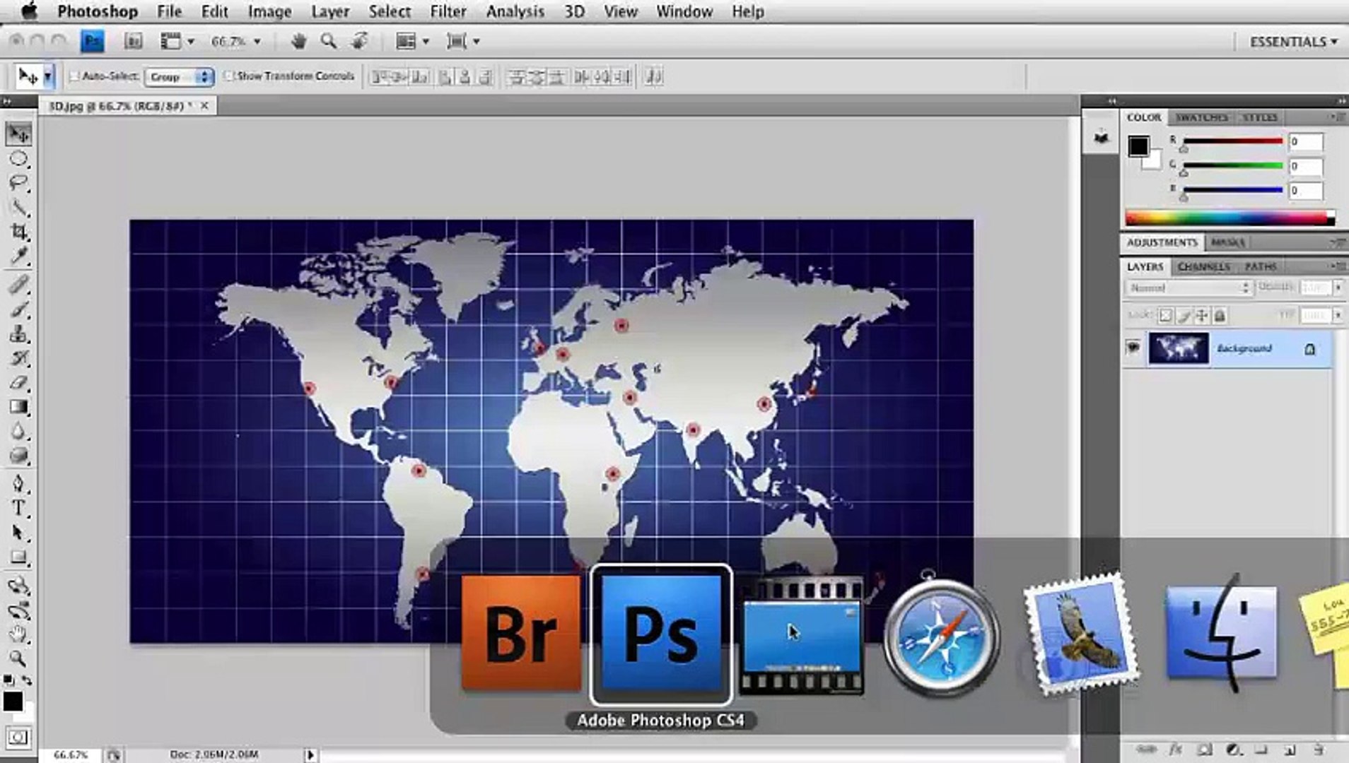Select the Type tool

(x=18, y=508)
